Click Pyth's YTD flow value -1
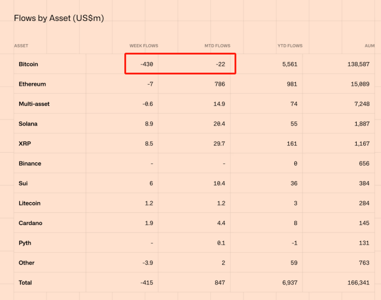Viewport: 381px width, 300px height. pos(294,243)
